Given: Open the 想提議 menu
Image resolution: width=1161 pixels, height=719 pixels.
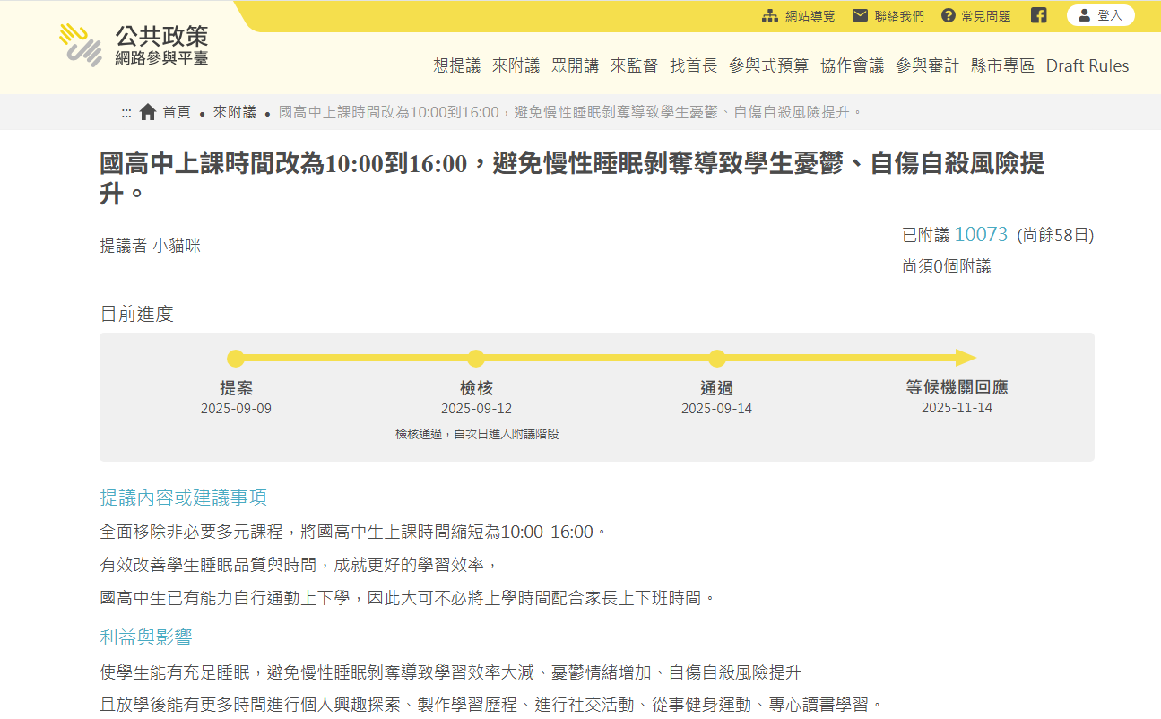Looking at the screenshot, I should tap(456, 65).
